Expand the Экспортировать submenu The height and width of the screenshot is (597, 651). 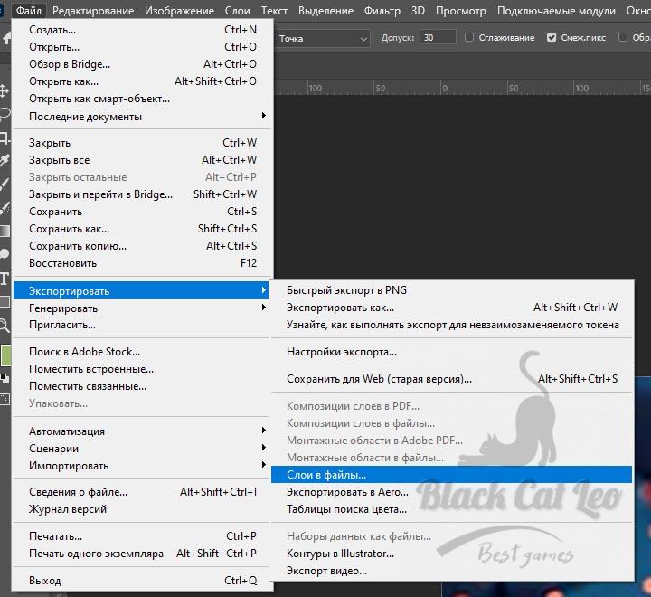click(x=142, y=291)
